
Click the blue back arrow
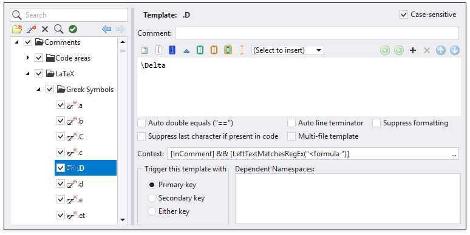click(106, 29)
